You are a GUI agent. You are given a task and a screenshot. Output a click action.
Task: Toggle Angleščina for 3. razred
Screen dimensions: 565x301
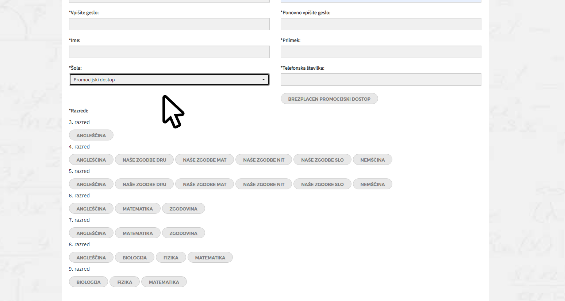(x=91, y=135)
